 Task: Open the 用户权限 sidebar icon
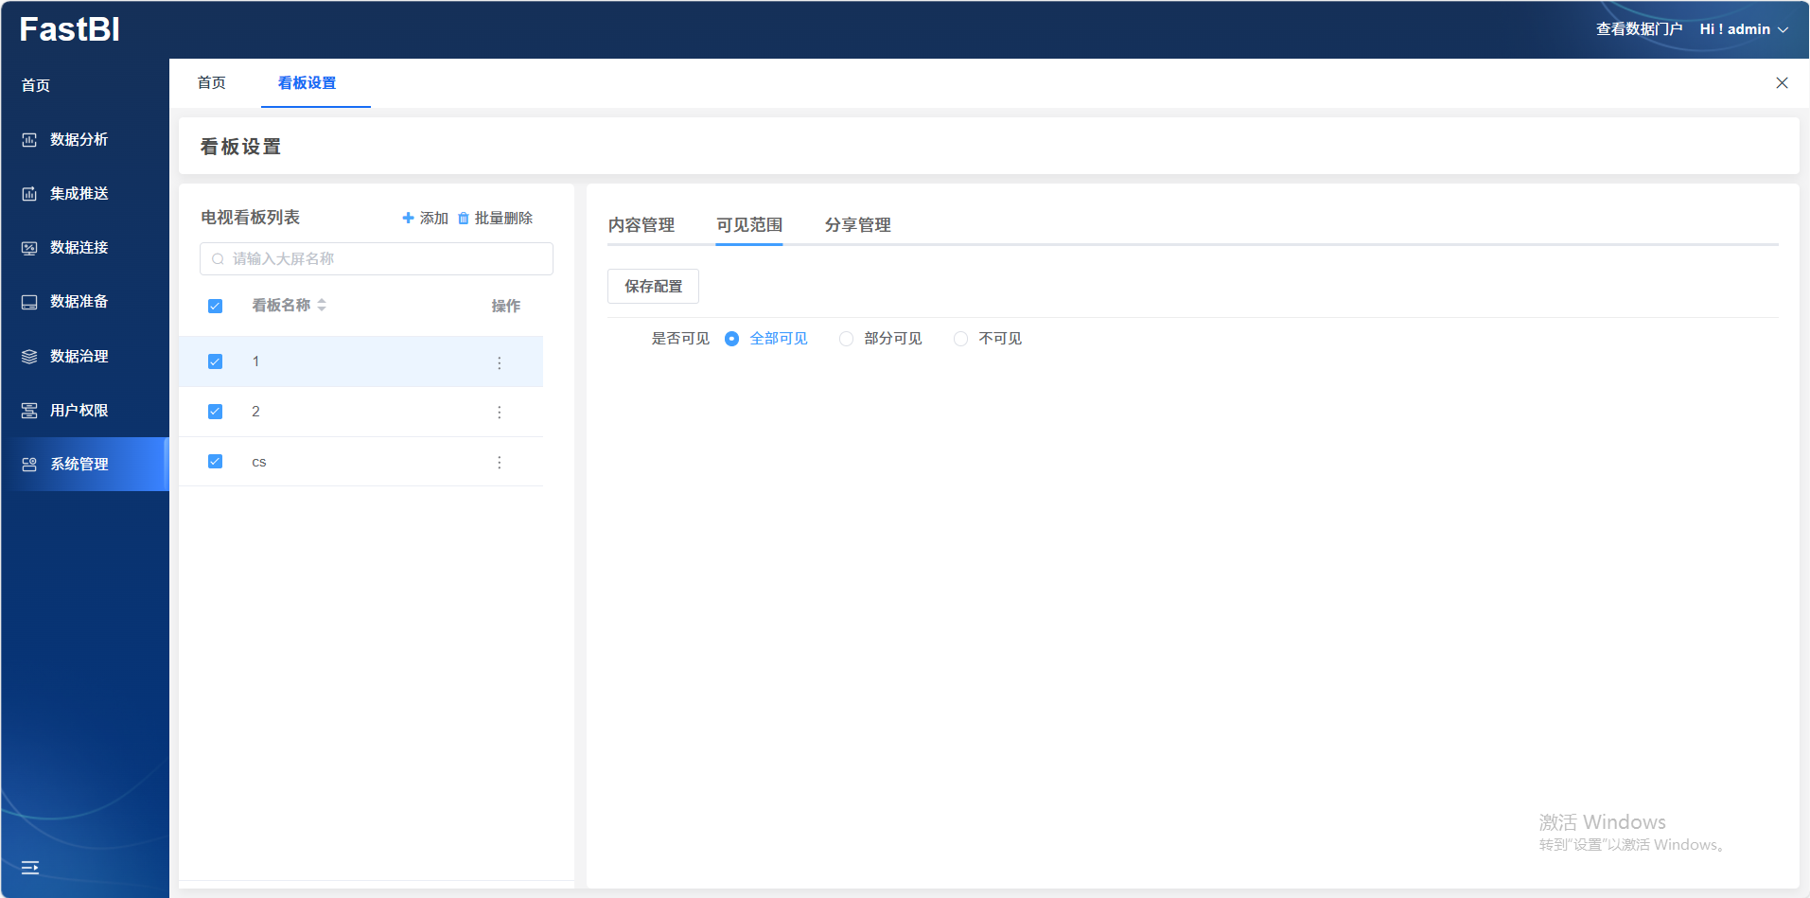(29, 411)
